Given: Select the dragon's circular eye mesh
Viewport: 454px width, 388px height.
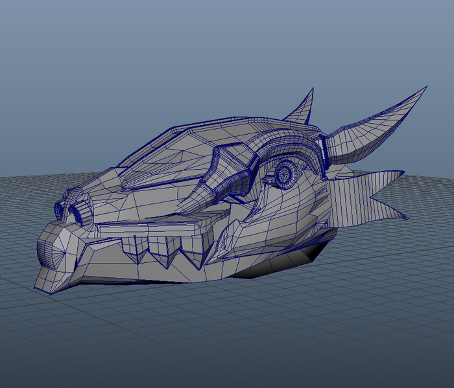Looking at the screenshot, I should pyautogui.click(x=285, y=174).
